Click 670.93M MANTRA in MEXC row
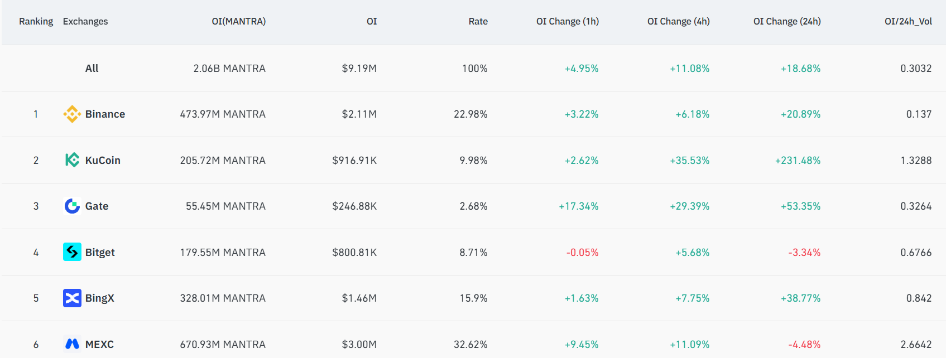The image size is (946, 358). [x=223, y=344]
